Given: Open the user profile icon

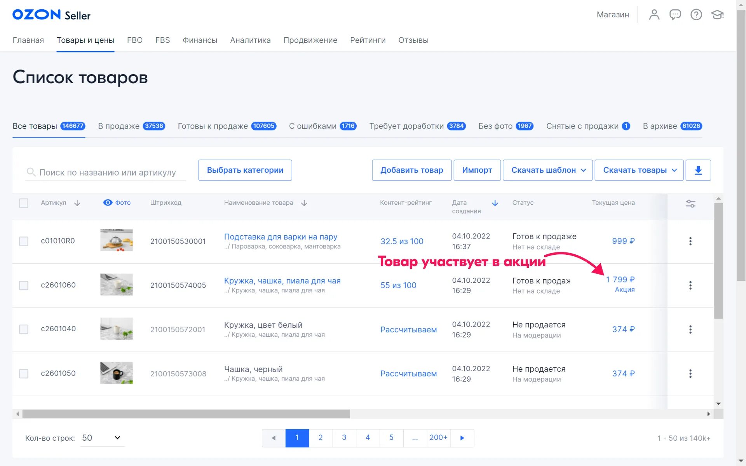Looking at the screenshot, I should click(x=654, y=15).
